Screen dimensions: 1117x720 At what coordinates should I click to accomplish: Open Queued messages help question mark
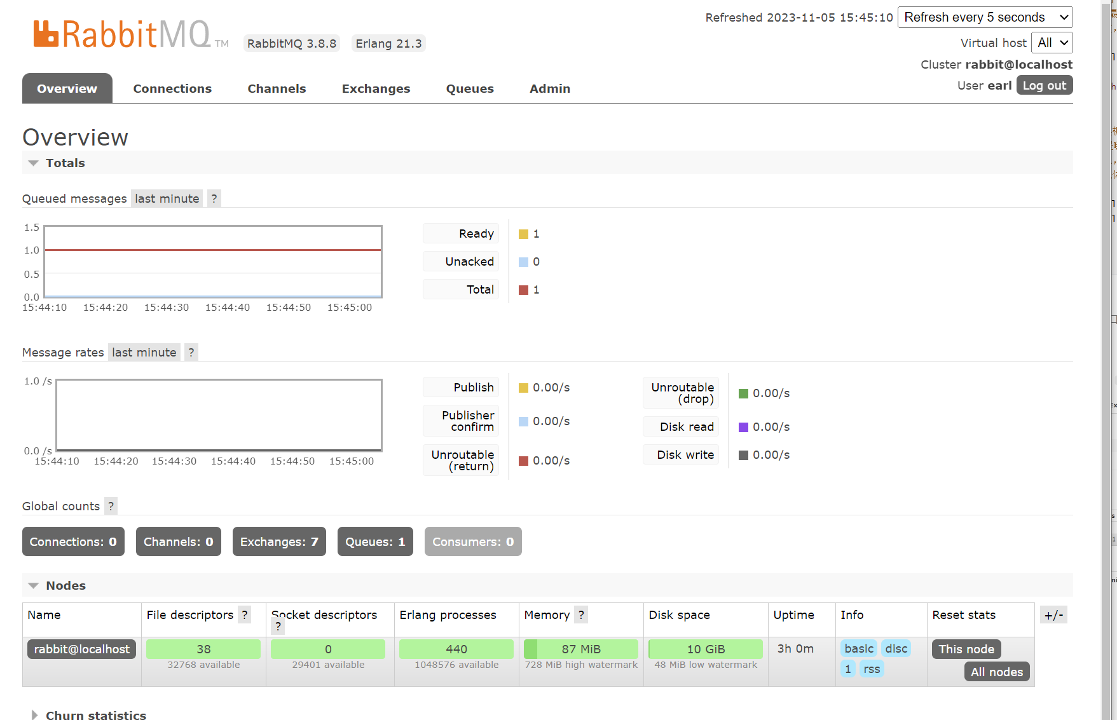point(214,199)
